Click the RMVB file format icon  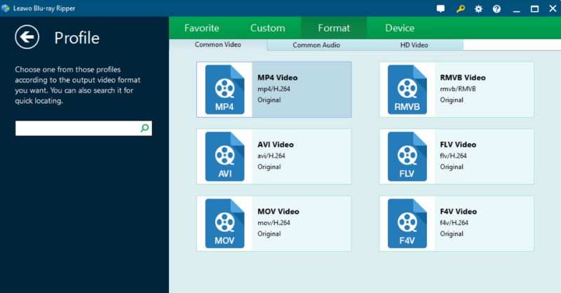(407, 90)
